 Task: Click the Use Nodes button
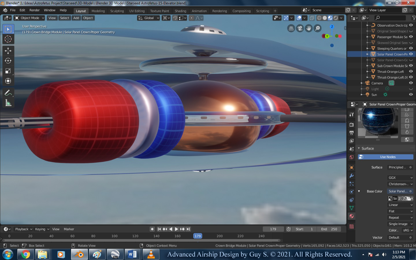(x=386, y=157)
